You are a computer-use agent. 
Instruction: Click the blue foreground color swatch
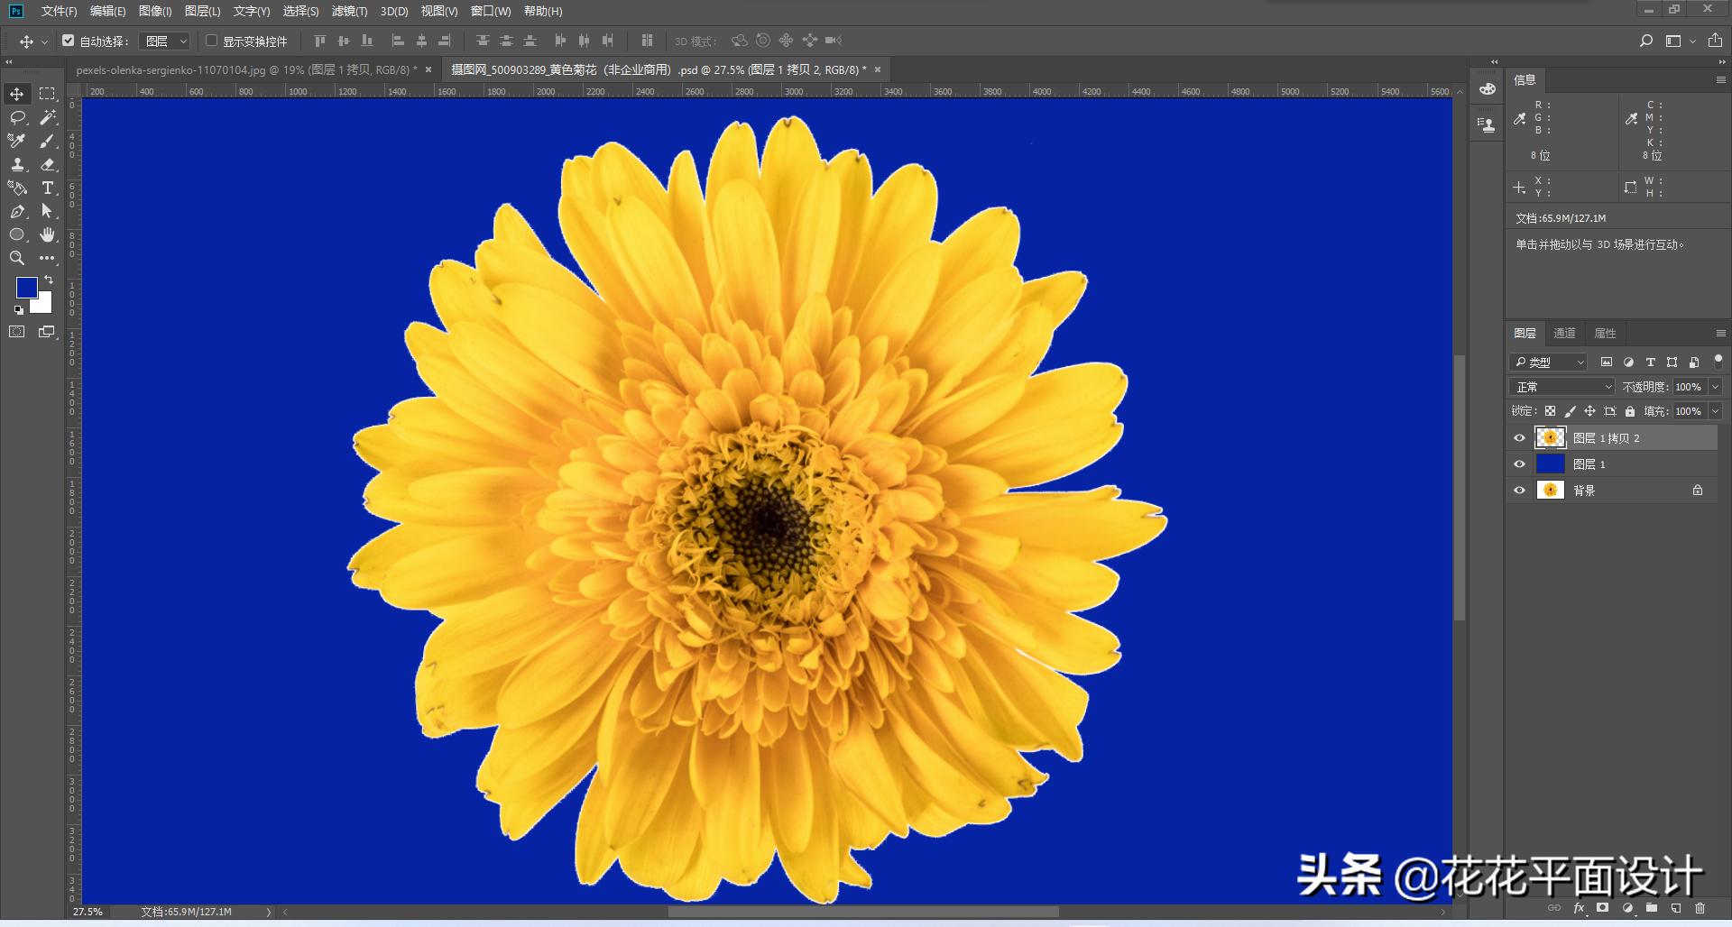pos(26,287)
